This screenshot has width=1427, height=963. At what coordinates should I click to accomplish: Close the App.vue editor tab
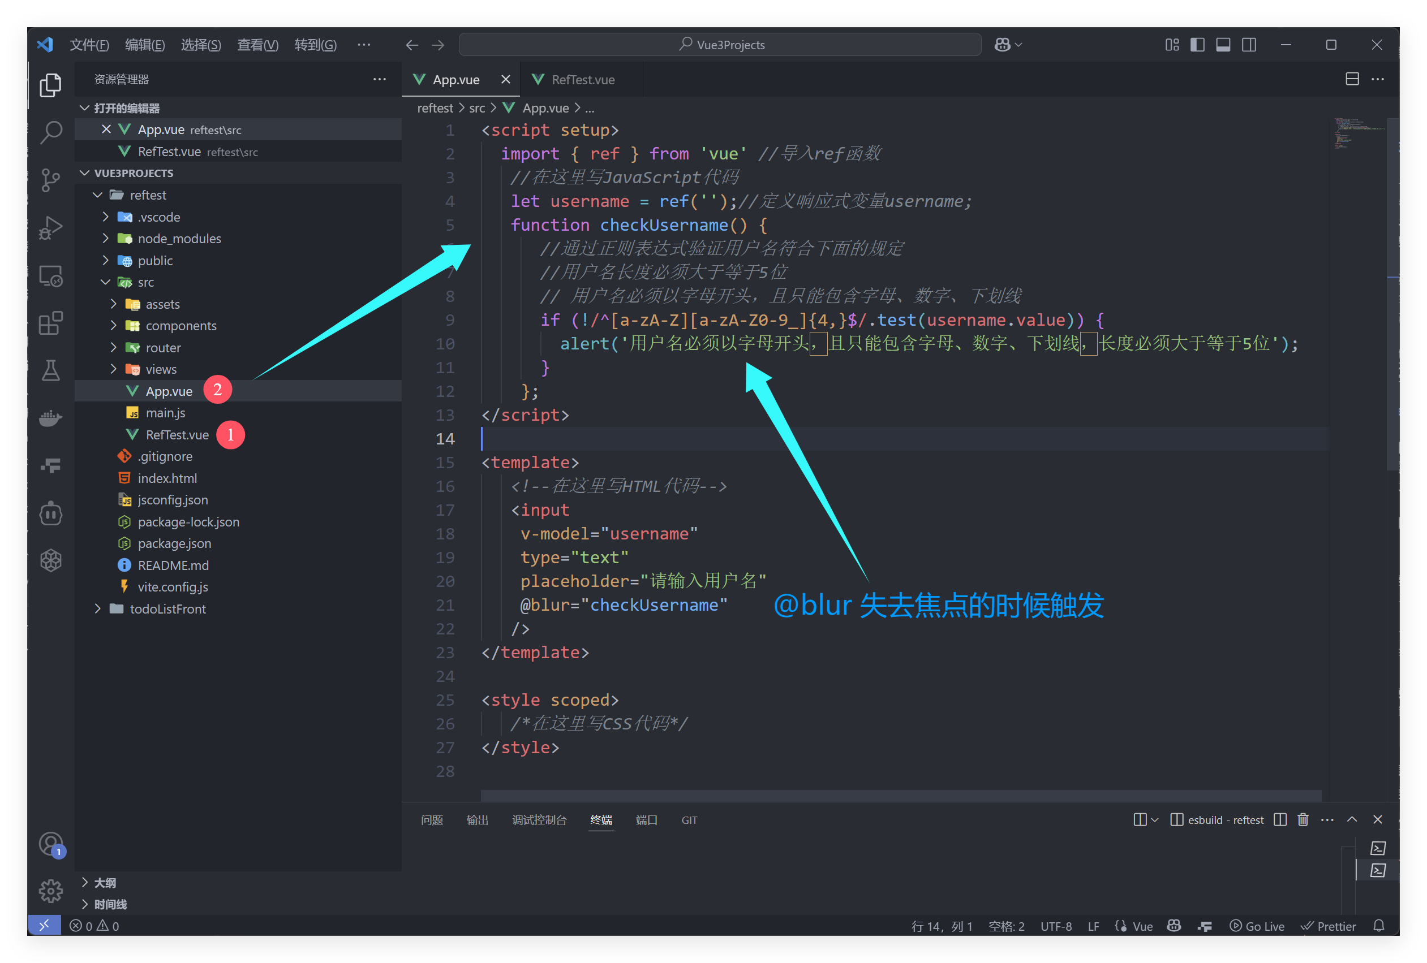[x=505, y=79]
